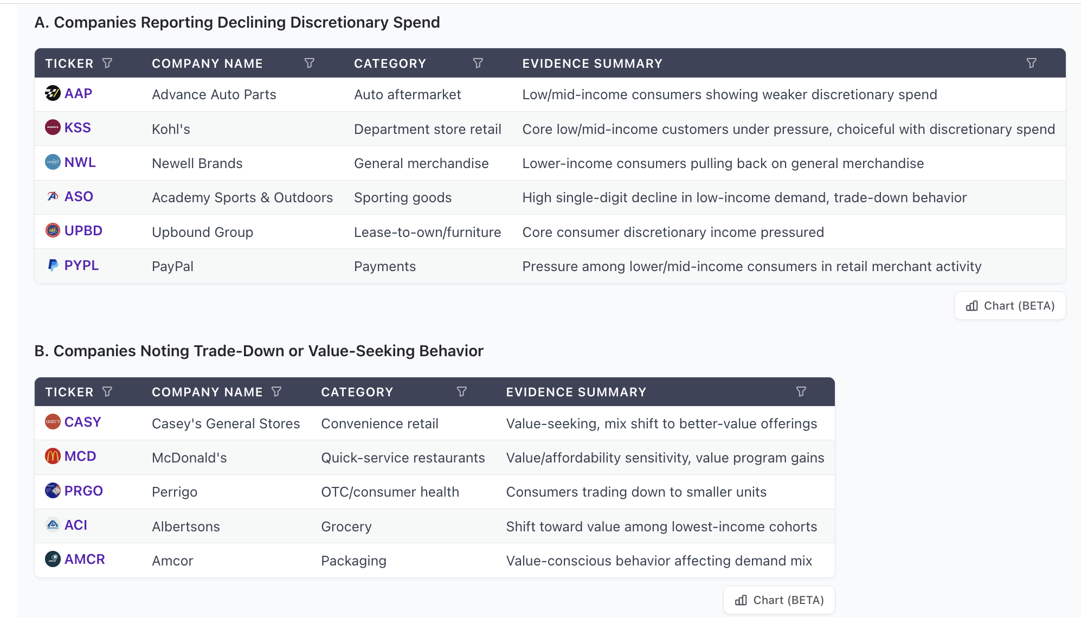Image resolution: width=1081 pixels, height=617 pixels.
Task: Click Chart (BETA) button under table B
Action: click(x=779, y=600)
